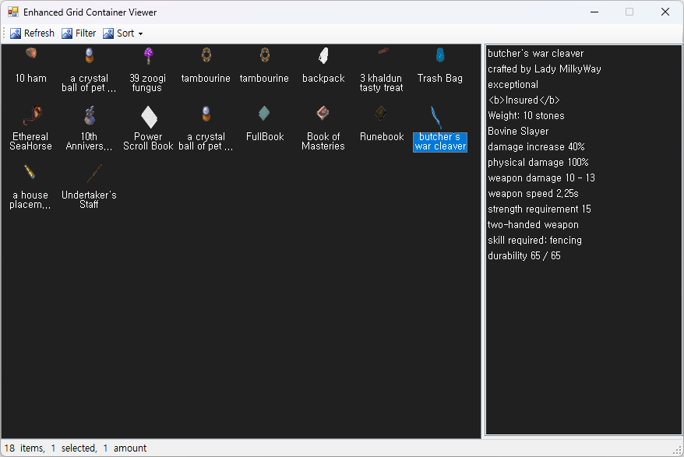Click the toolbar drag grip handle
The image size is (684, 457).
coord(4,33)
